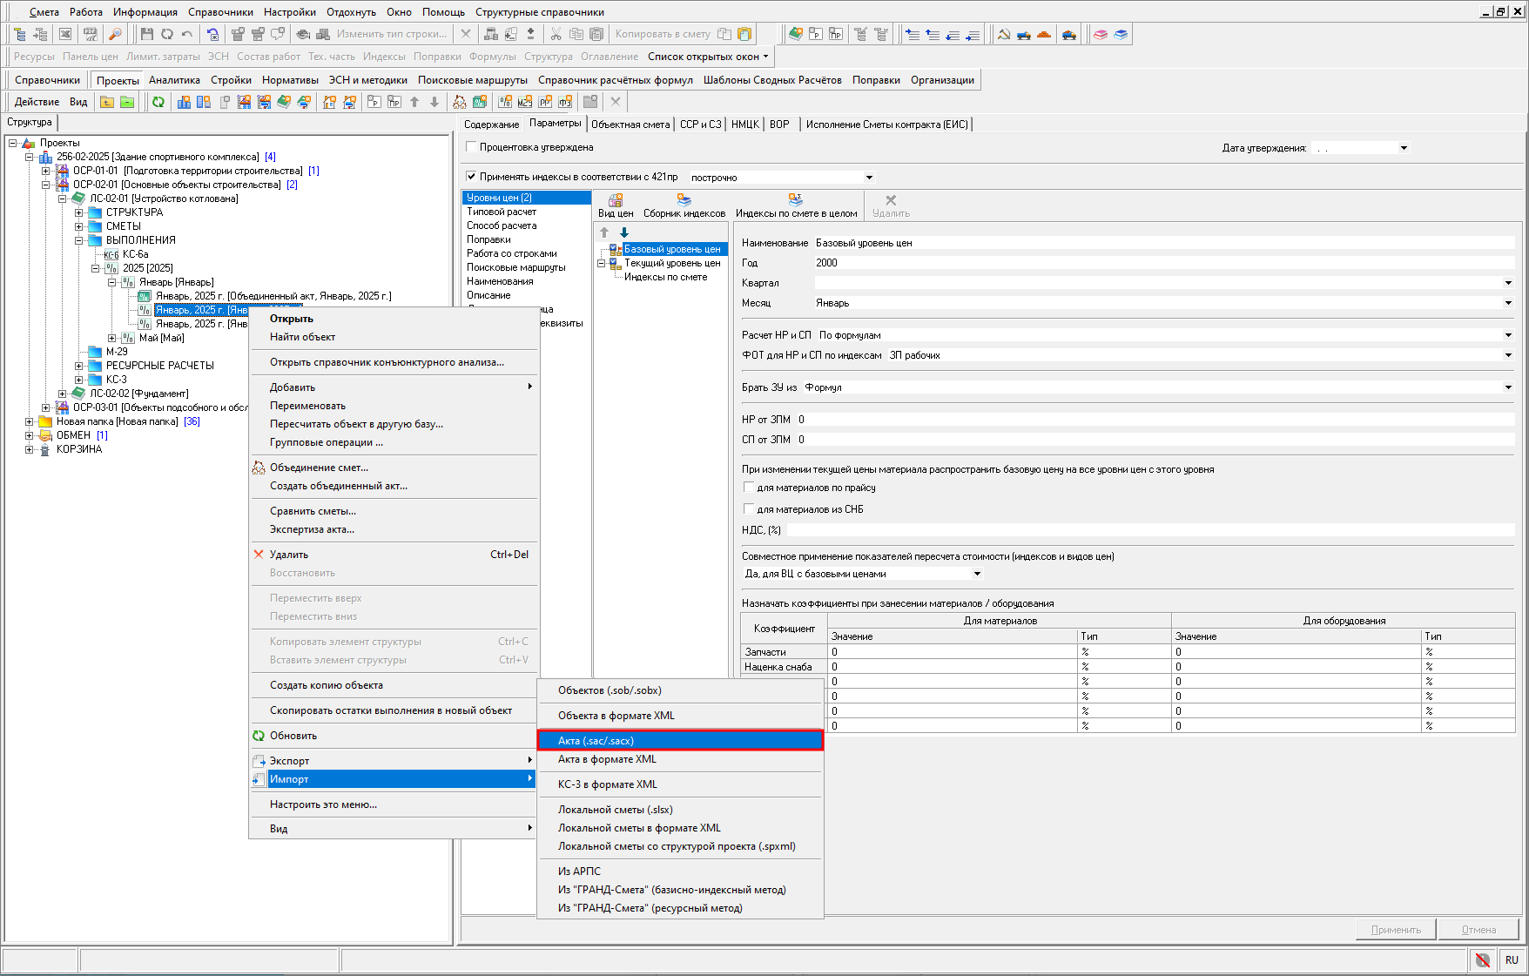Image resolution: width=1529 pixels, height=976 pixels.
Task: Switch to the Объектная смета tab
Action: 630,125
